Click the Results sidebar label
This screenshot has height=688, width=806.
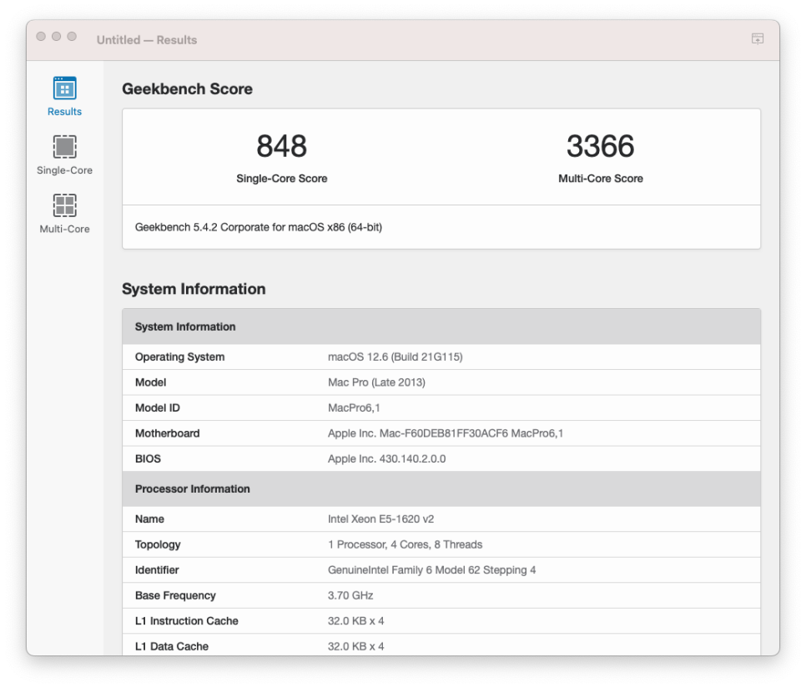(x=65, y=112)
